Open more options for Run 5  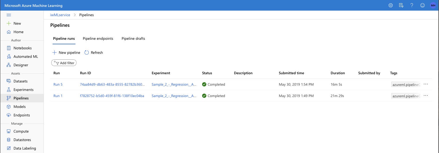(x=426, y=84)
